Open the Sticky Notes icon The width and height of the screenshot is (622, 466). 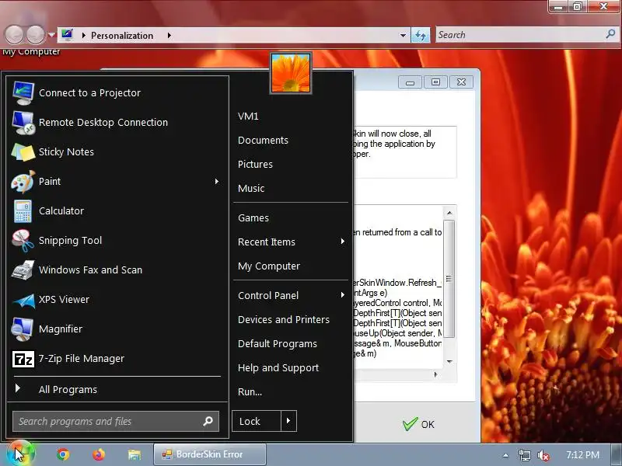[23, 152]
